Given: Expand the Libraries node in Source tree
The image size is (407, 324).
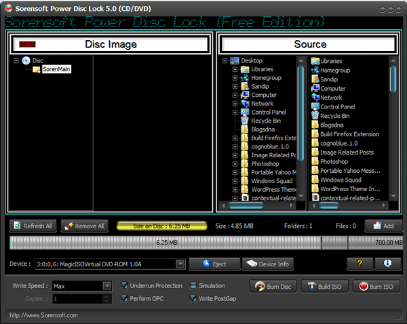Looking at the screenshot, I should pos(235,69).
